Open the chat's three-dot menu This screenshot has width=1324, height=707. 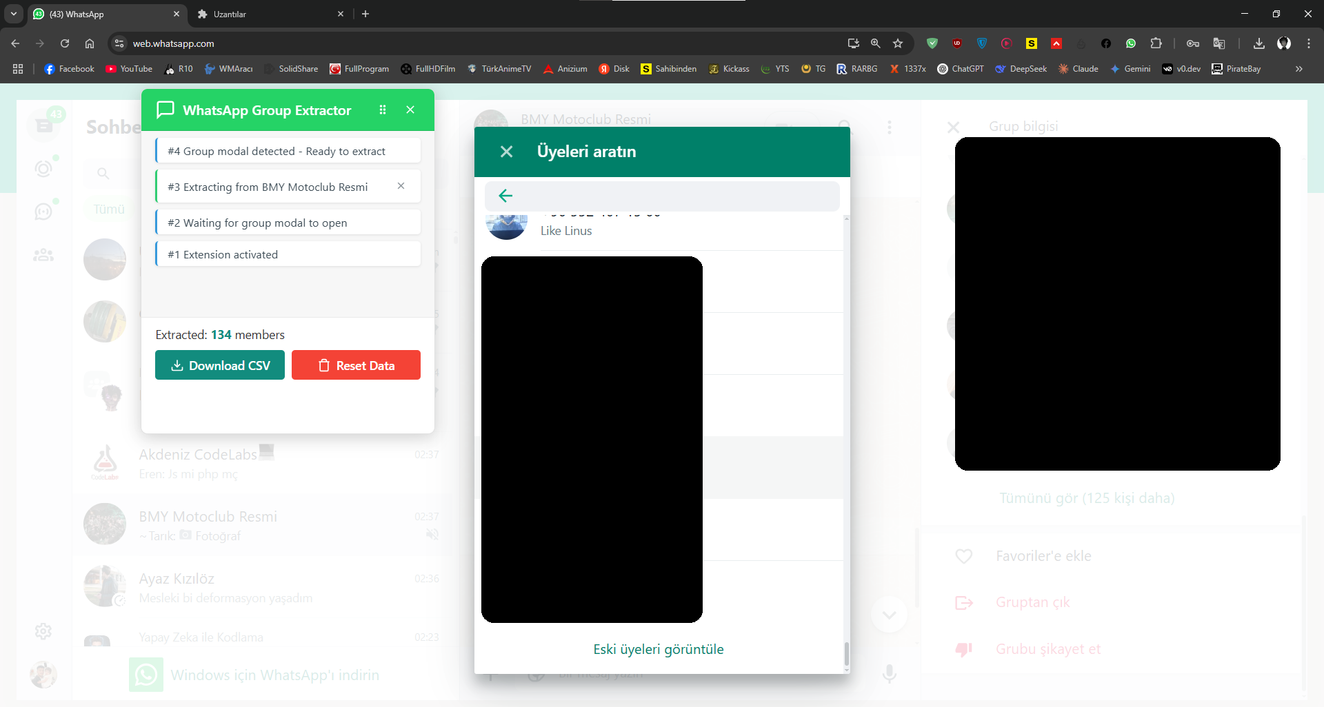[890, 127]
